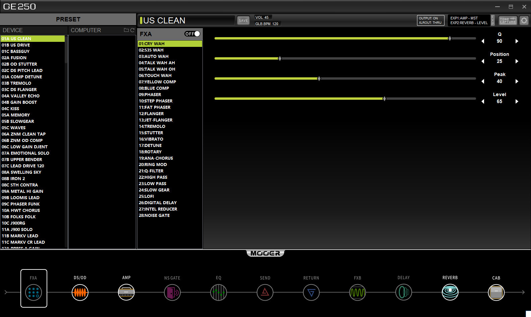
Task: Open the OUTPUT / XLROUT settings box
Action: pos(431,20)
